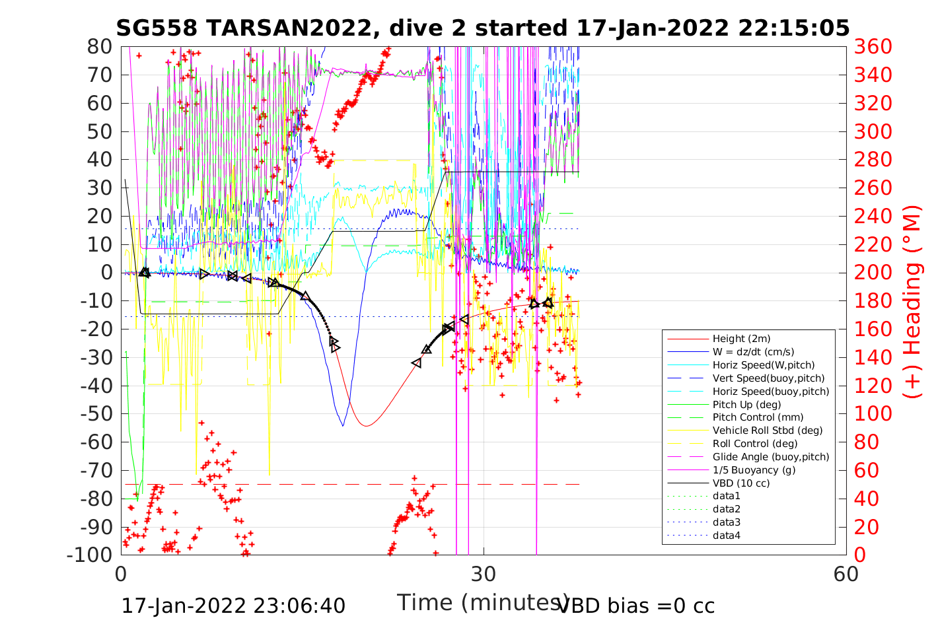
Task: Click blue line sample beside 'W = dz/dt' legend
Action: click(x=687, y=352)
